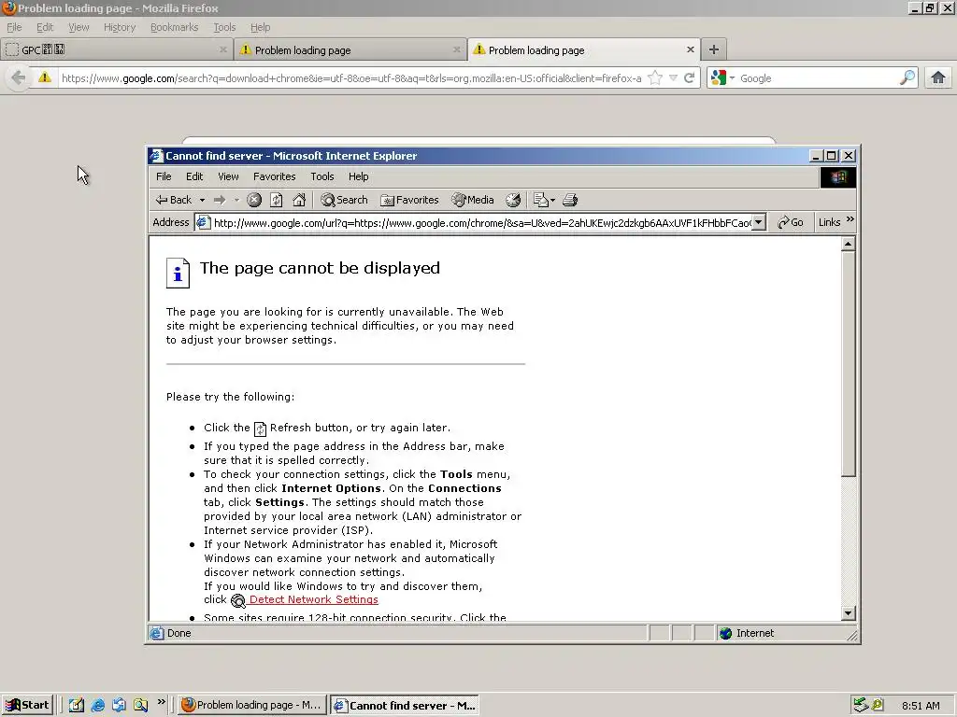Open the Media pane in Internet Explorer
The image size is (957, 717).
(472, 200)
